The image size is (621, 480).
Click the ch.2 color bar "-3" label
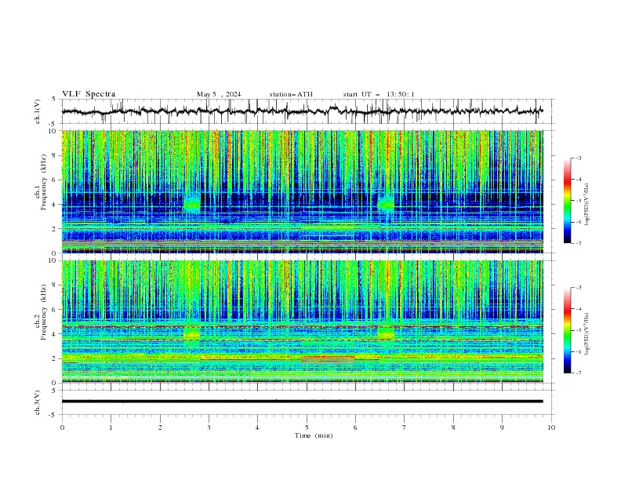point(578,288)
